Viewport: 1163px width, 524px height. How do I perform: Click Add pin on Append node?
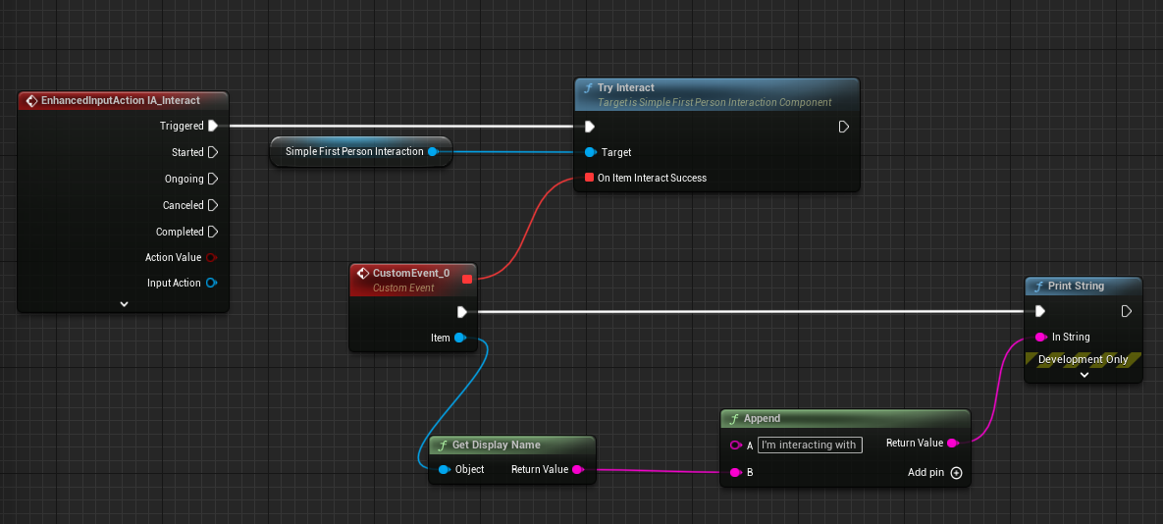click(956, 472)
